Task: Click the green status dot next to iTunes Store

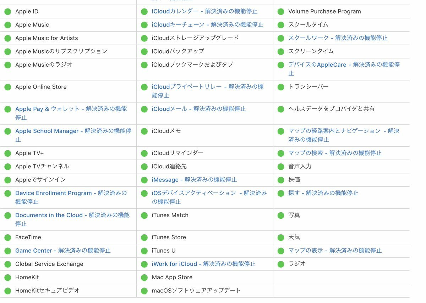Action: pyautogui.click(x=144, y=237)
